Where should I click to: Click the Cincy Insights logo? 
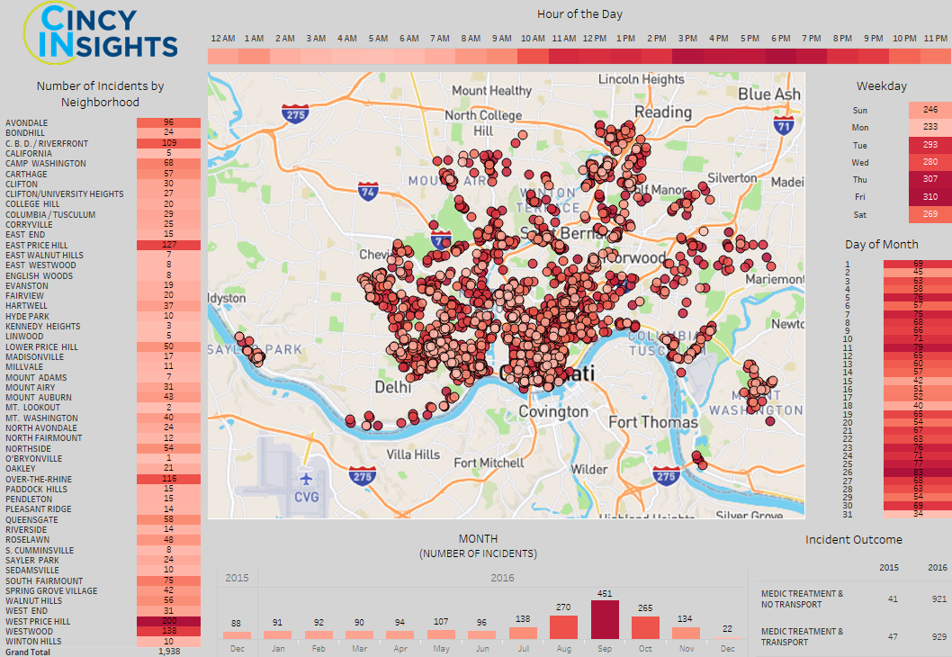tap(101, 31)
